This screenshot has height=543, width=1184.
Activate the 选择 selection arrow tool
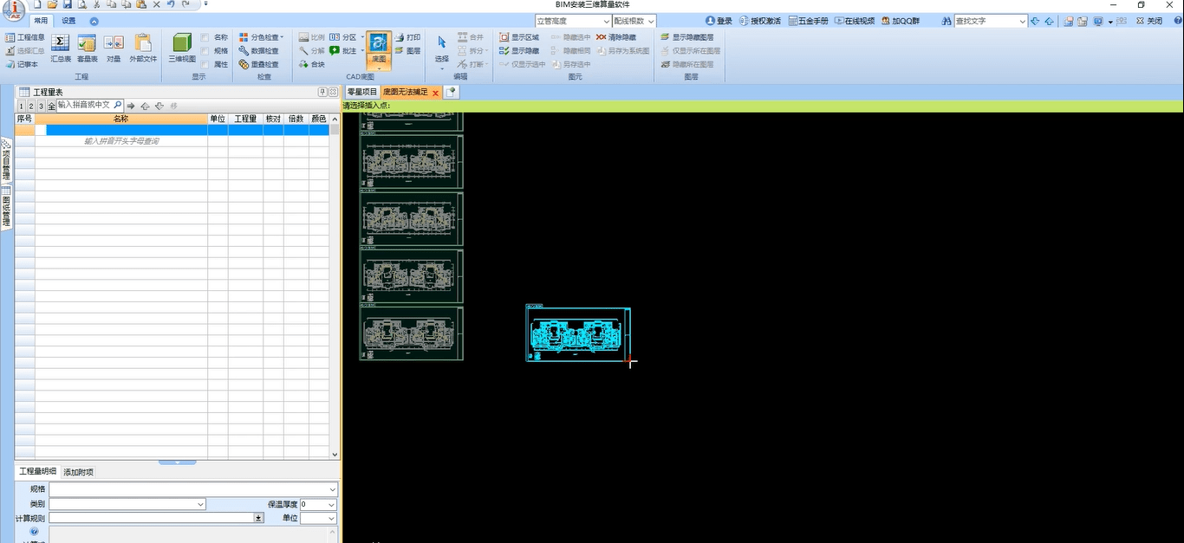(442, 48)
